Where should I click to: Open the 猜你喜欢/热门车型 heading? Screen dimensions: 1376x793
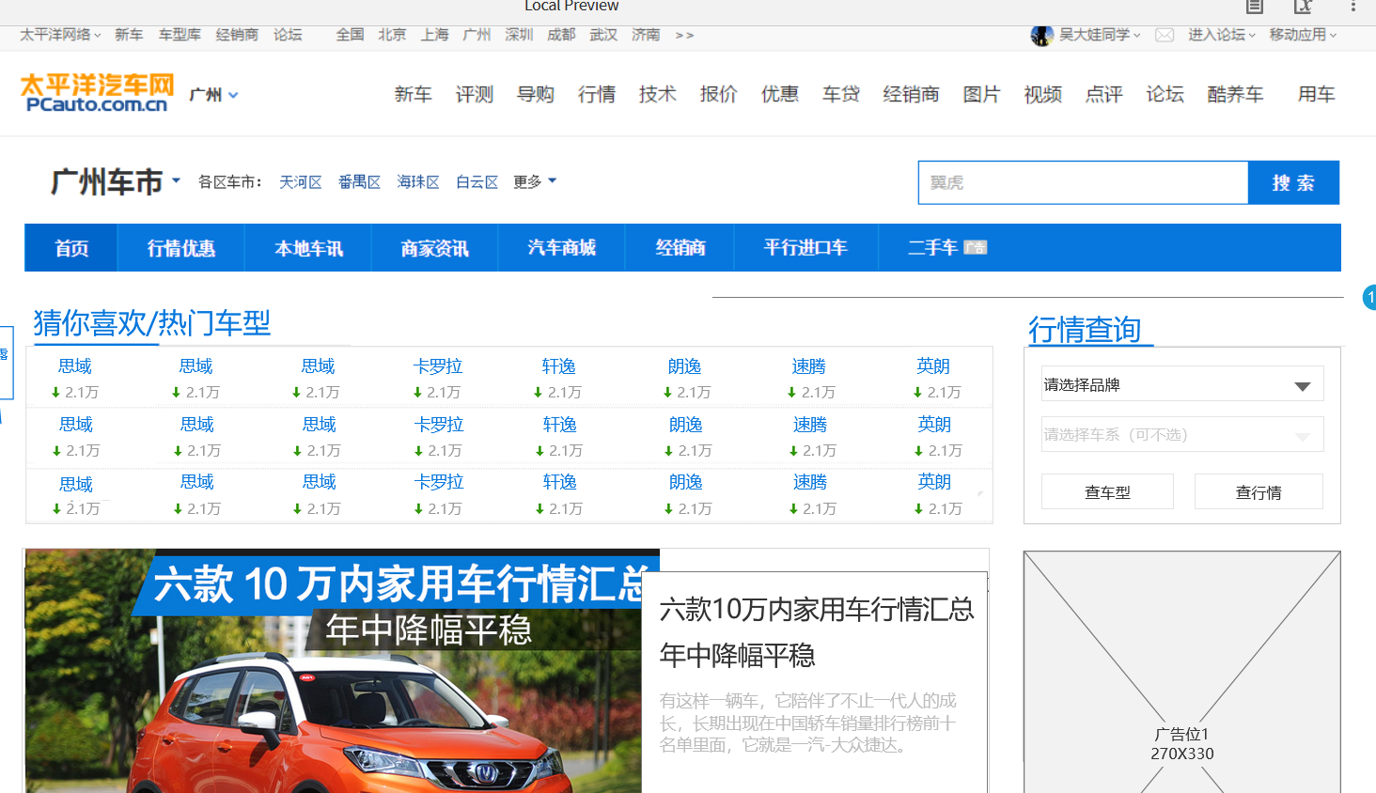tap(152, 323)
